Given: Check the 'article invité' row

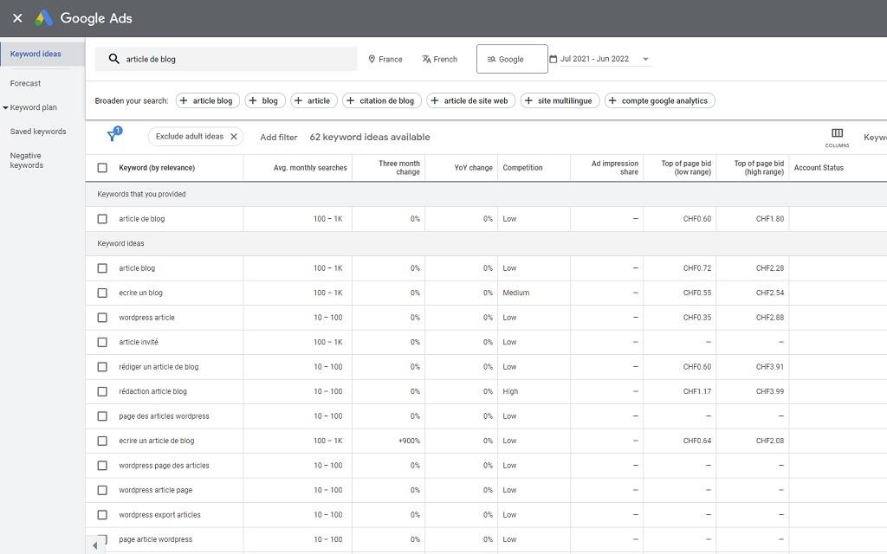Looking at the screenshot, I should coord(102,342).
